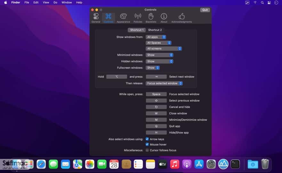Open Music from the Dock
The width and height of the screenshot is (282, 173).
point(174,164)
